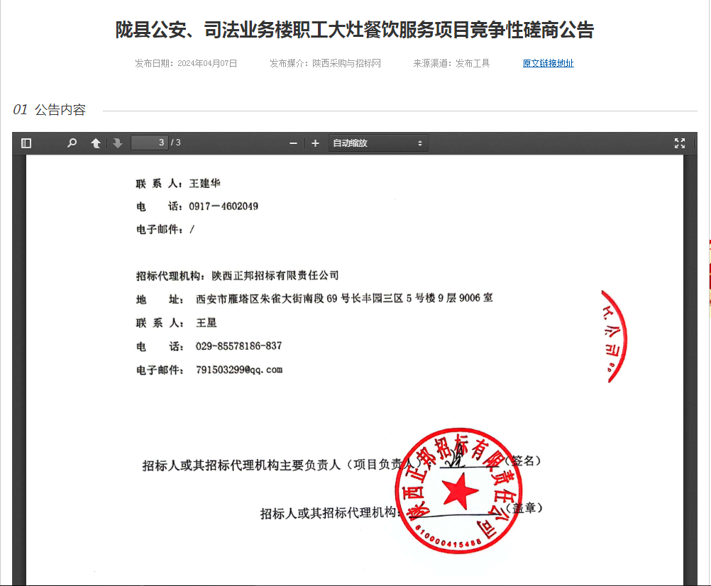Open the find-in-document search tool

[x=72, y=143]
